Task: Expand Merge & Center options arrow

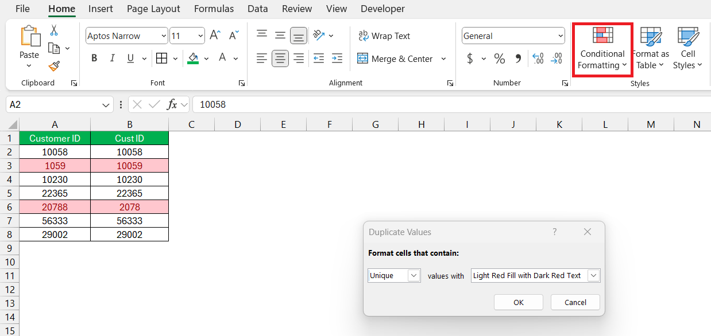Action: pyautogui.click(x=443, y=58)
